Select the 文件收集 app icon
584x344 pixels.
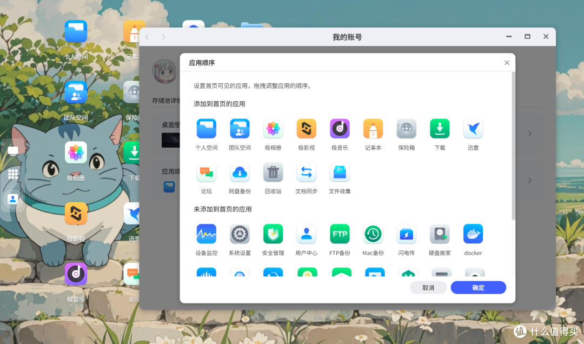340,172
